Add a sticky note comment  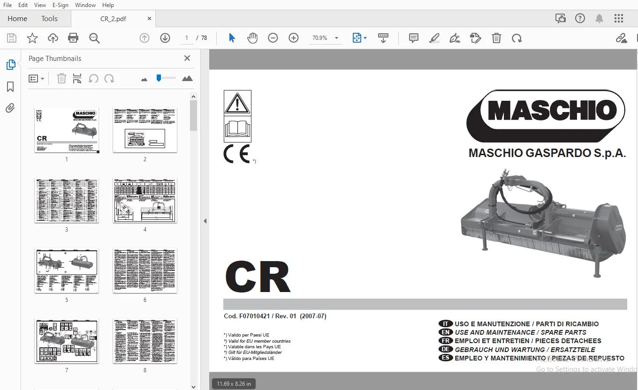(x=414, y=38)
